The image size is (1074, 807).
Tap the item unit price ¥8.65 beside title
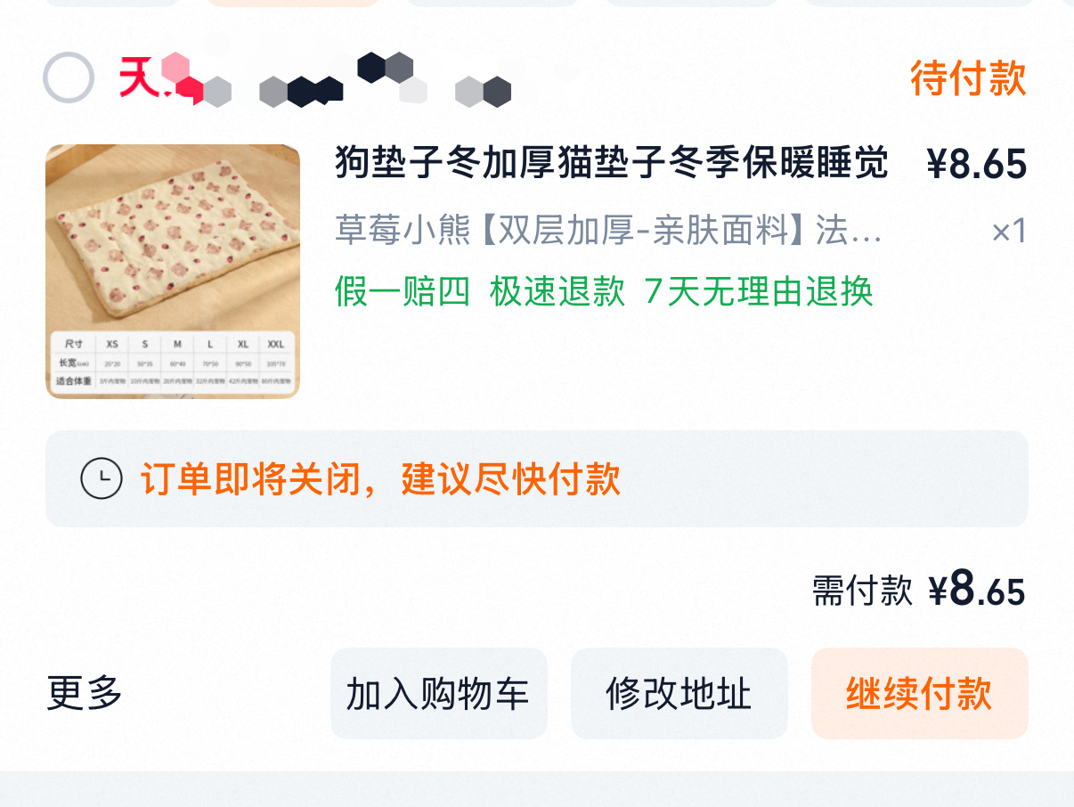click(977, 164)
